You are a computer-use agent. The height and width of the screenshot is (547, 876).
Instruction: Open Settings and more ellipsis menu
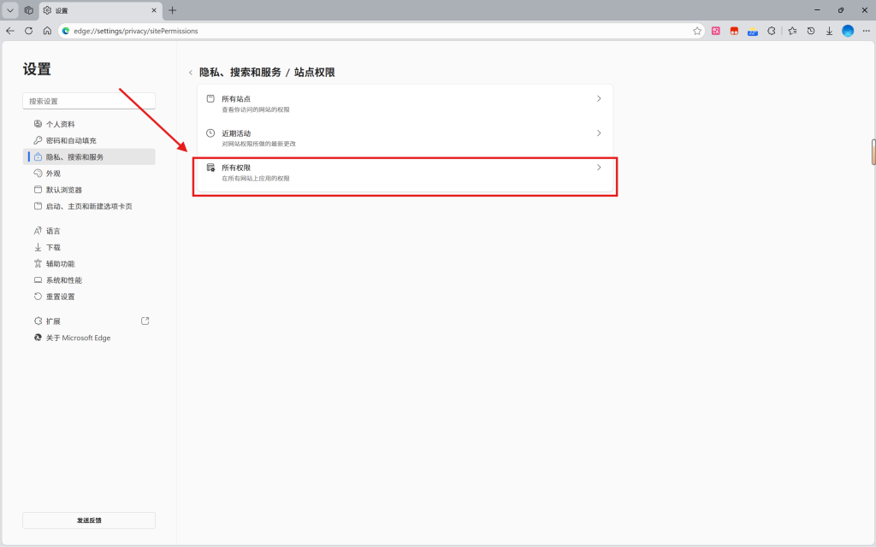(865, 31)
